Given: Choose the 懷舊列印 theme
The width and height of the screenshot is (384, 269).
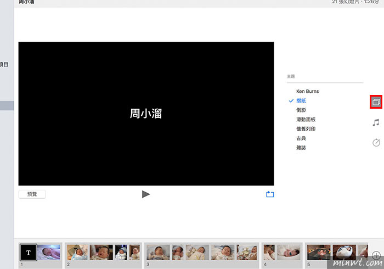Looking at the screenshot, I should point(306,129).
